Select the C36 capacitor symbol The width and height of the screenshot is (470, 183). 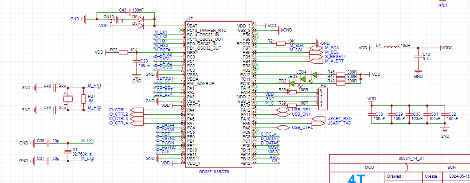point(49,143)
